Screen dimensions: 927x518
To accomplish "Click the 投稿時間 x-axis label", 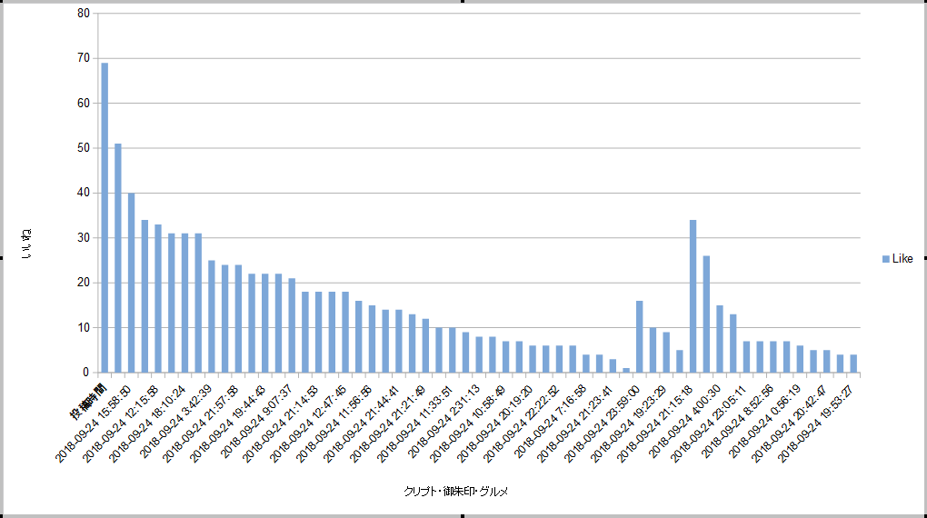I will pos(91,400).
